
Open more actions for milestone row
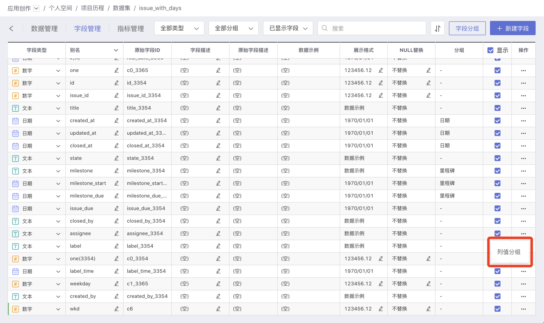point(523,171)
